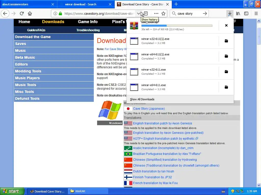The image size is (261, 195).
Task: Open the Misc Tools sidebar section
Action: pos(54,92)
